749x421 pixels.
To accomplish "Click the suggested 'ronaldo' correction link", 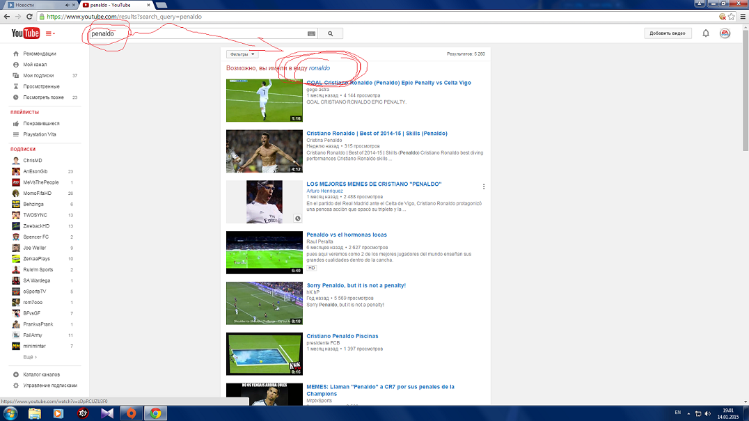I will pos(320,68).
